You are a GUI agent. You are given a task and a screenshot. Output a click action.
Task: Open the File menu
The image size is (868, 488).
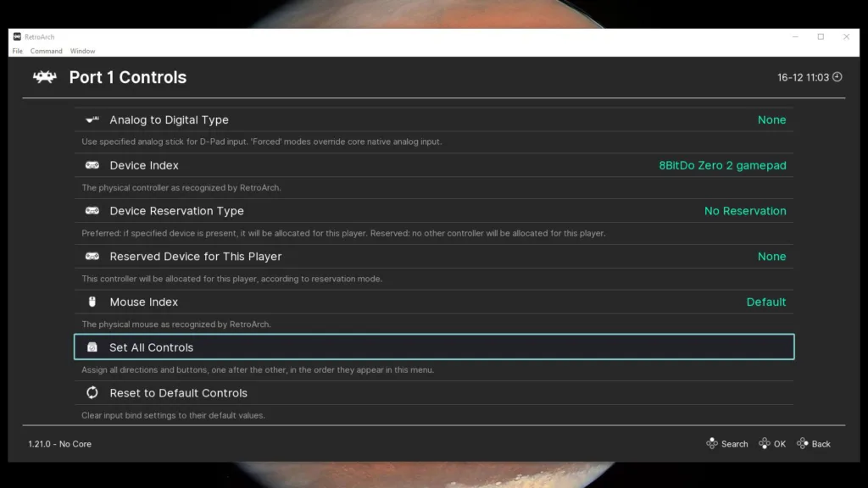click(16, 51)
